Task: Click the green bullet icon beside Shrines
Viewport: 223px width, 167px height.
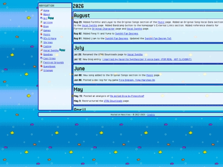Action: tap(41, 42)
